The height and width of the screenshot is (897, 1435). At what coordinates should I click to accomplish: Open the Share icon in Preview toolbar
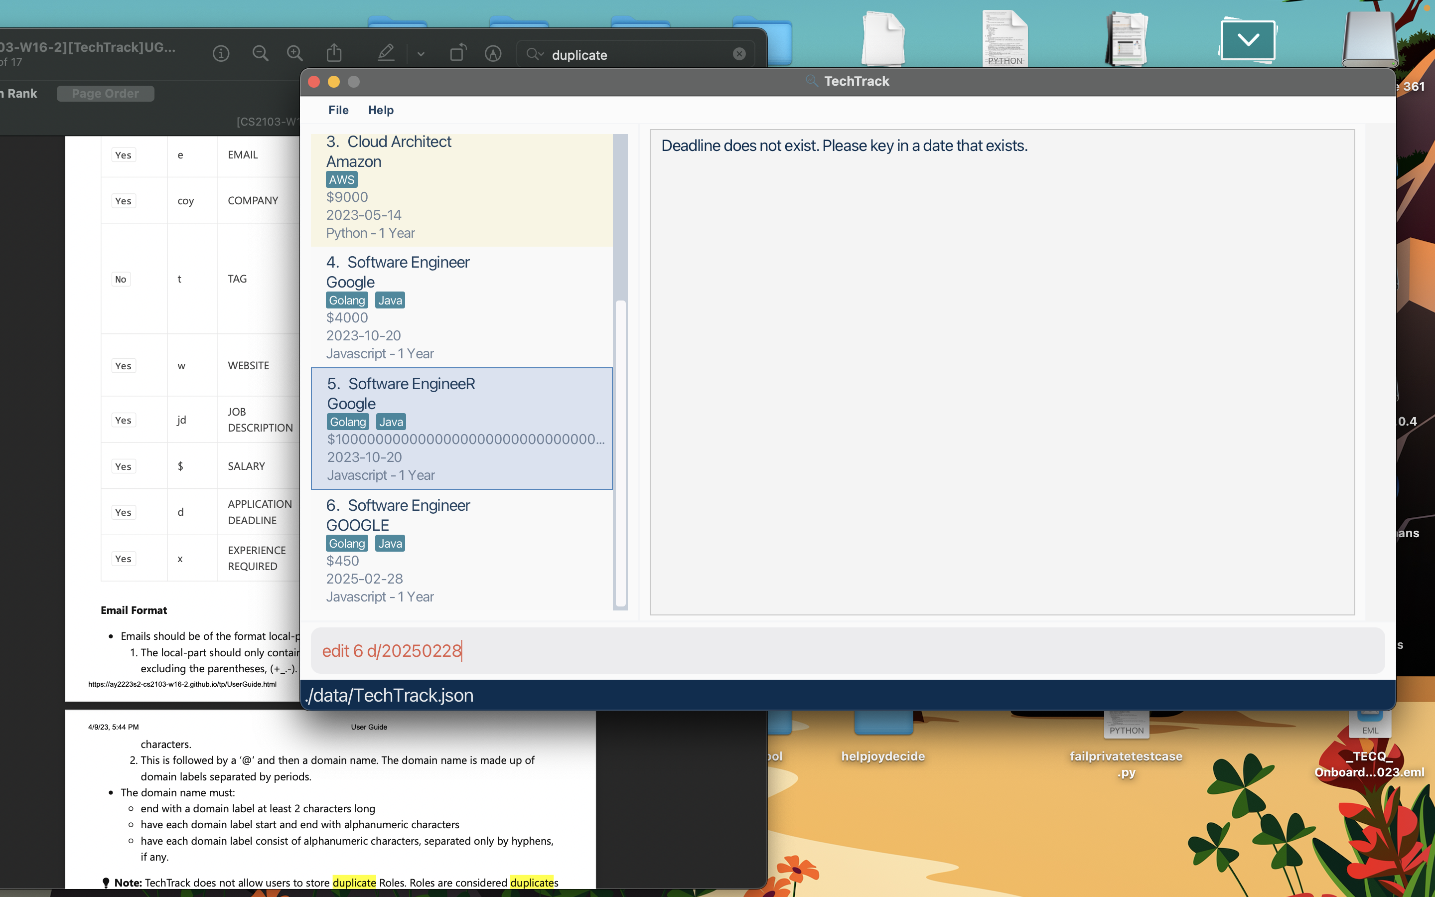334,53
